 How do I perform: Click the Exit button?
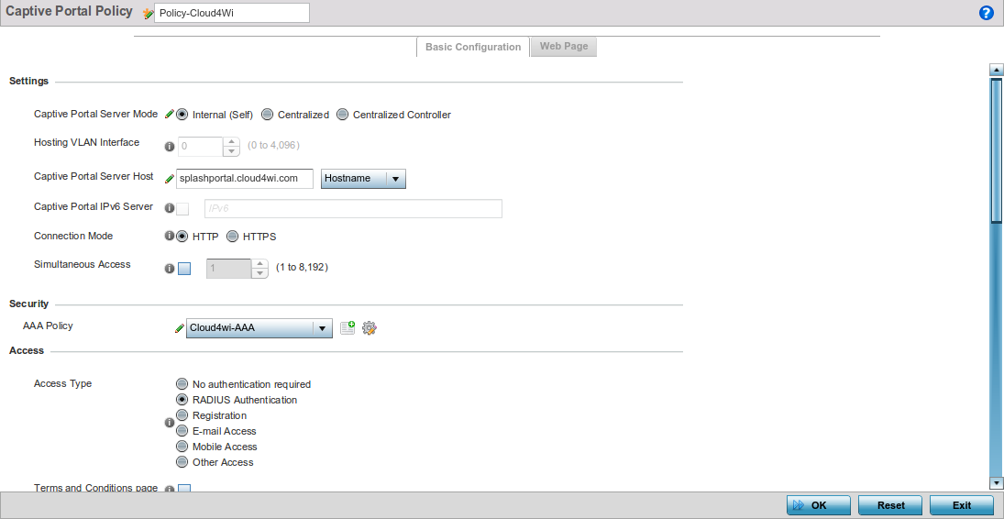pos(962,505)
